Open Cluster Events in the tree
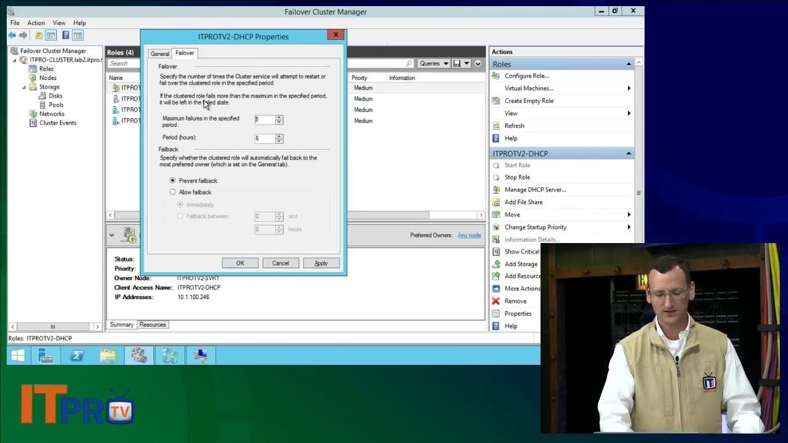 (58, 122)
